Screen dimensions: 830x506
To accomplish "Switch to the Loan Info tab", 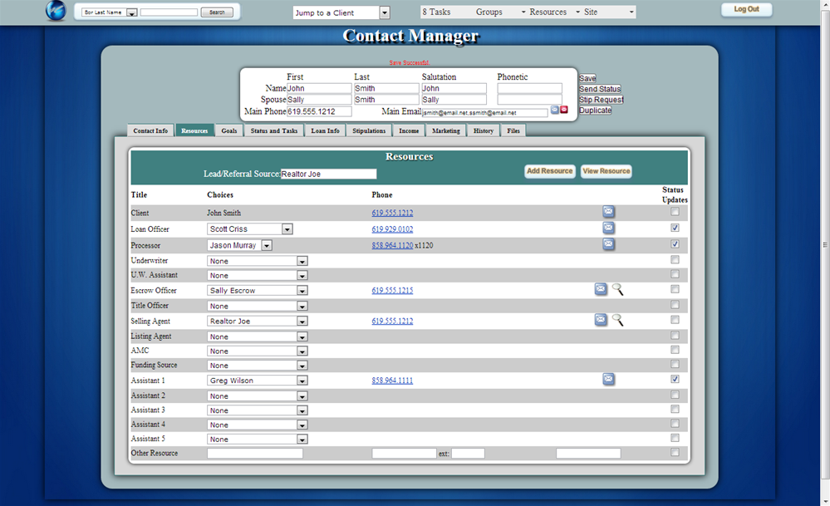I will (x=325, y=130).
